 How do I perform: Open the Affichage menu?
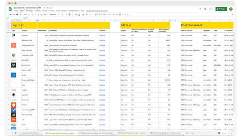point(29,11)
